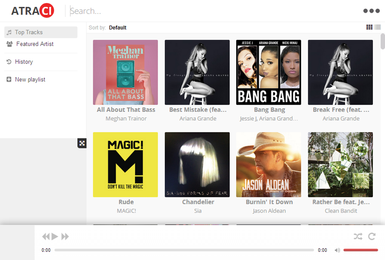The image size is (385, 260).
Task: Open the three-dots options menu
Action: (x=371, y=11)
